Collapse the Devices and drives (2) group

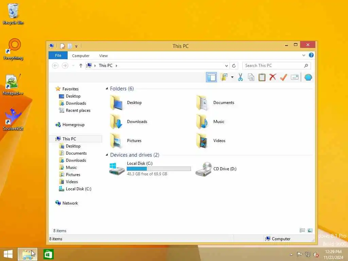click(x=107, y=155)
